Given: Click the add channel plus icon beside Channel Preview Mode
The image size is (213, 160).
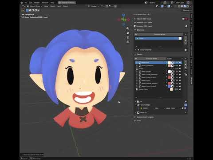Looking at the screenshot, I should click(186, 34).
